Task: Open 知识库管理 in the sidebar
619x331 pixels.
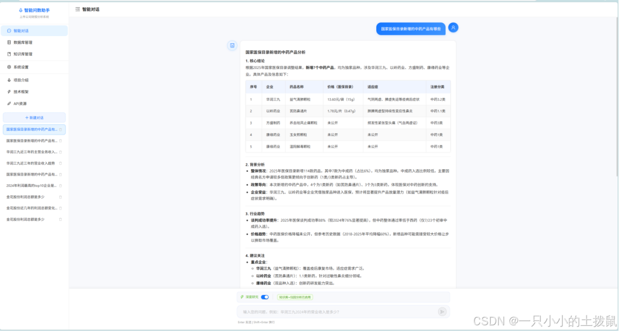Action: 34,54
